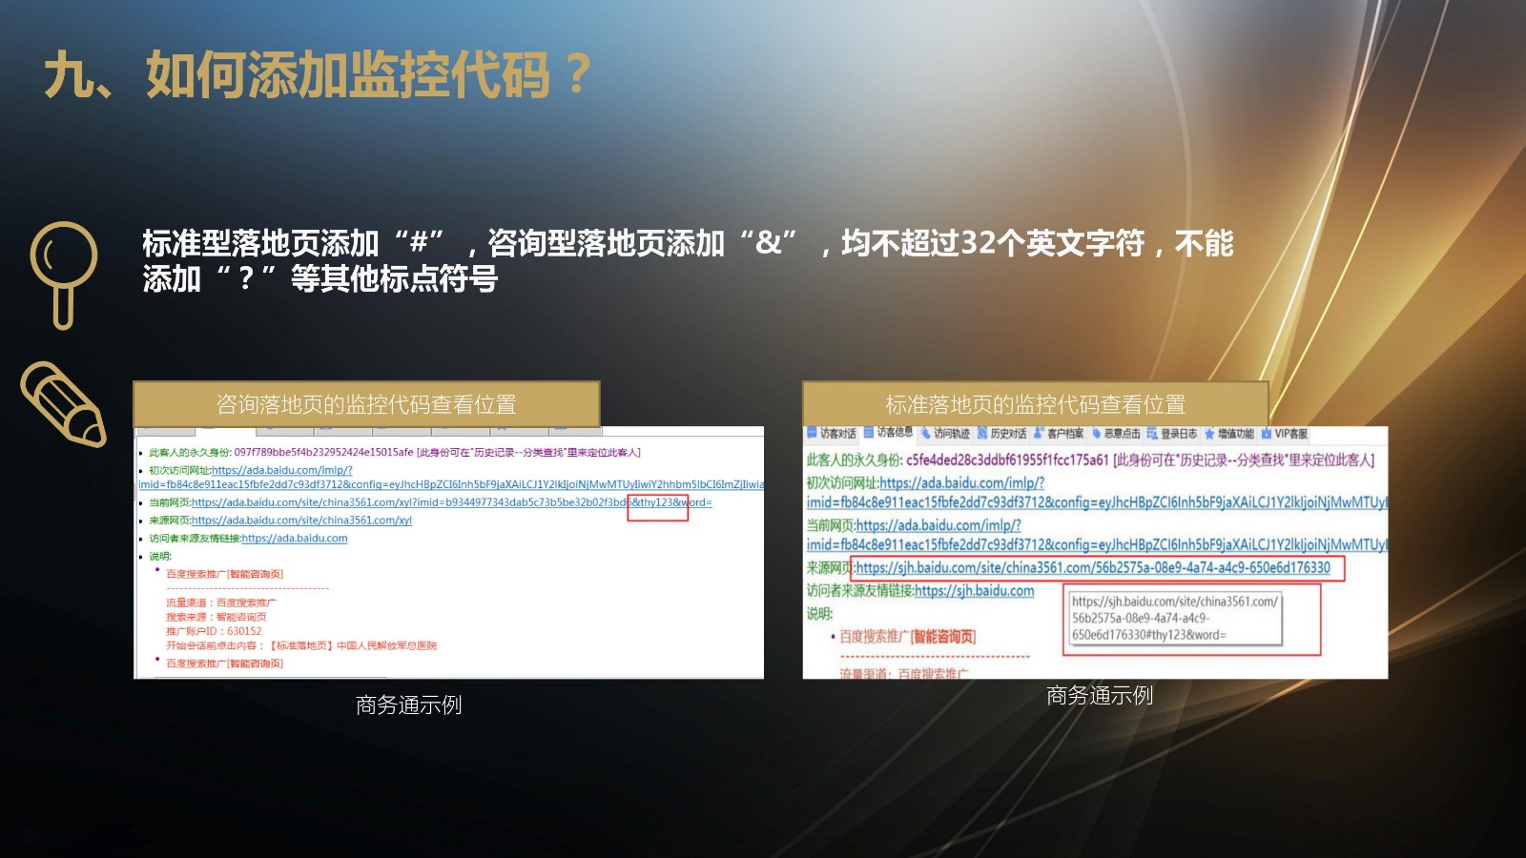The image size is (1526, 858).
Task: Click the left panel's https://ada.baidu.com friendly link
Action: click(295, 539)
